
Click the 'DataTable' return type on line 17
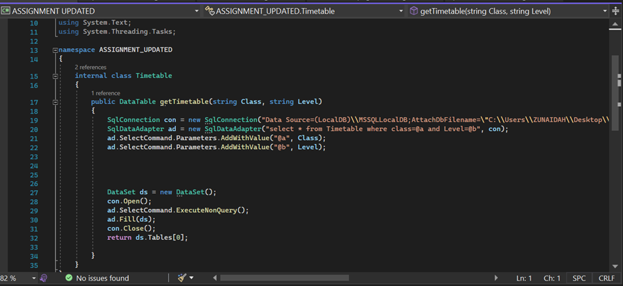pyautogui.click(x=137, y=102)
